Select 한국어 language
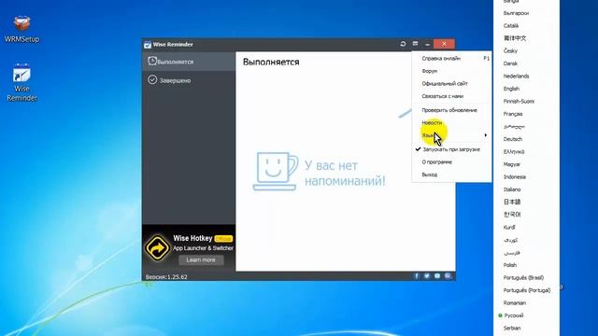 [512, 215]
